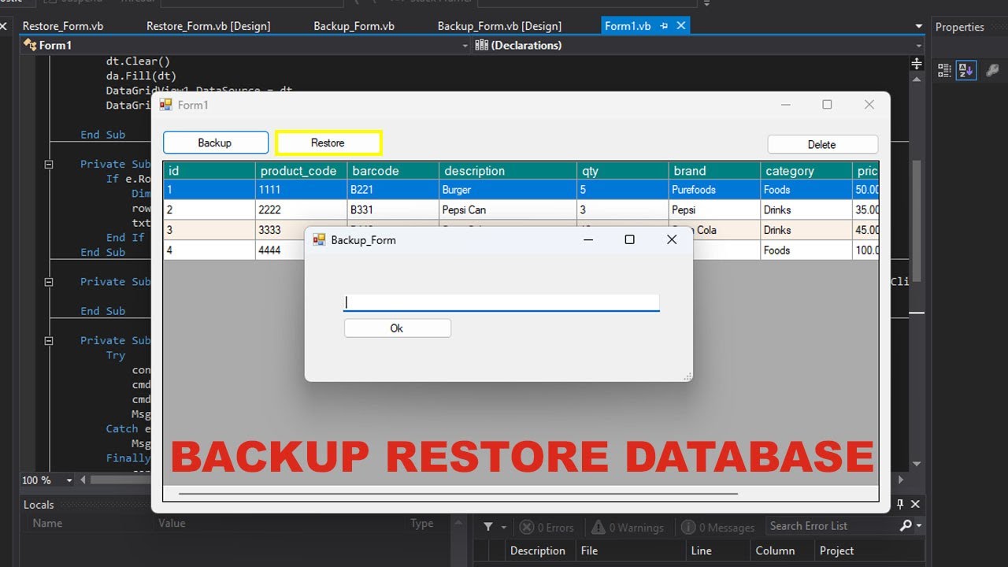The image size is (1008, 567).
Task: Toggle the 0 Errors filter
Action: [547, 528]
